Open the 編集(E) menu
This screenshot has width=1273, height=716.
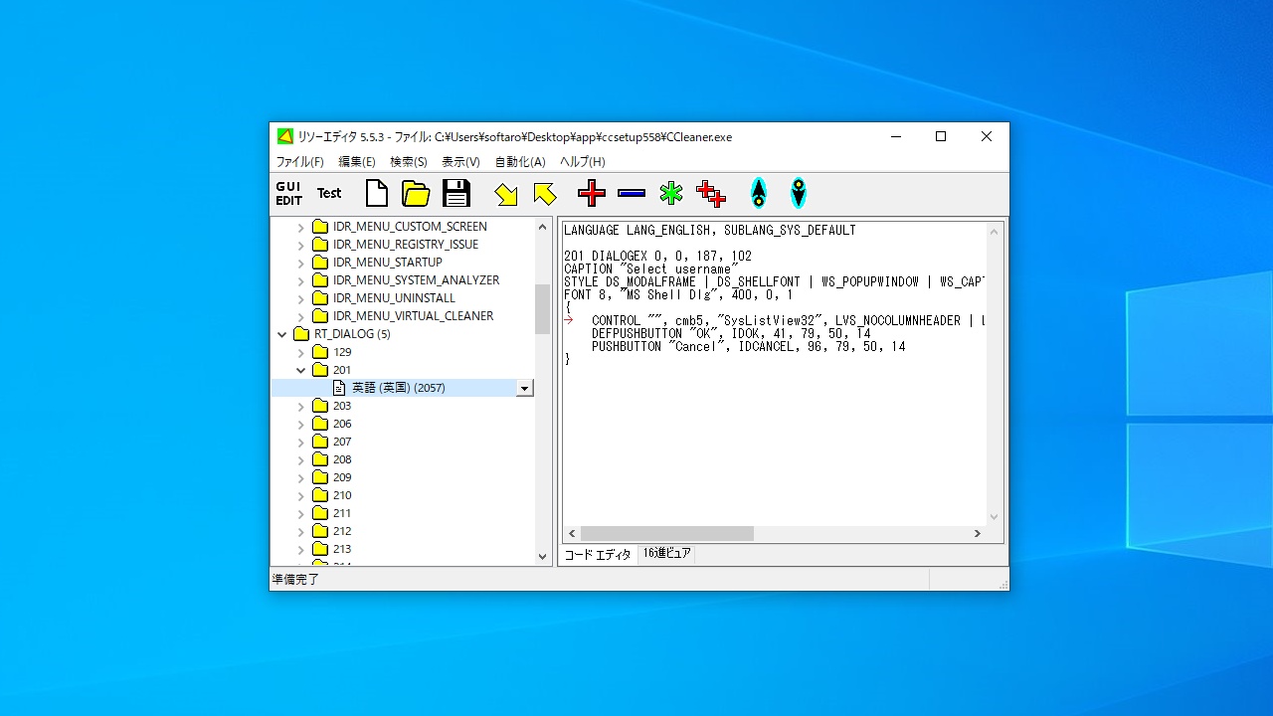357,162
